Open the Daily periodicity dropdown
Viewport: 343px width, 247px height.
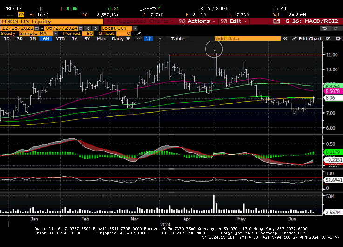(x=121, y=39)
